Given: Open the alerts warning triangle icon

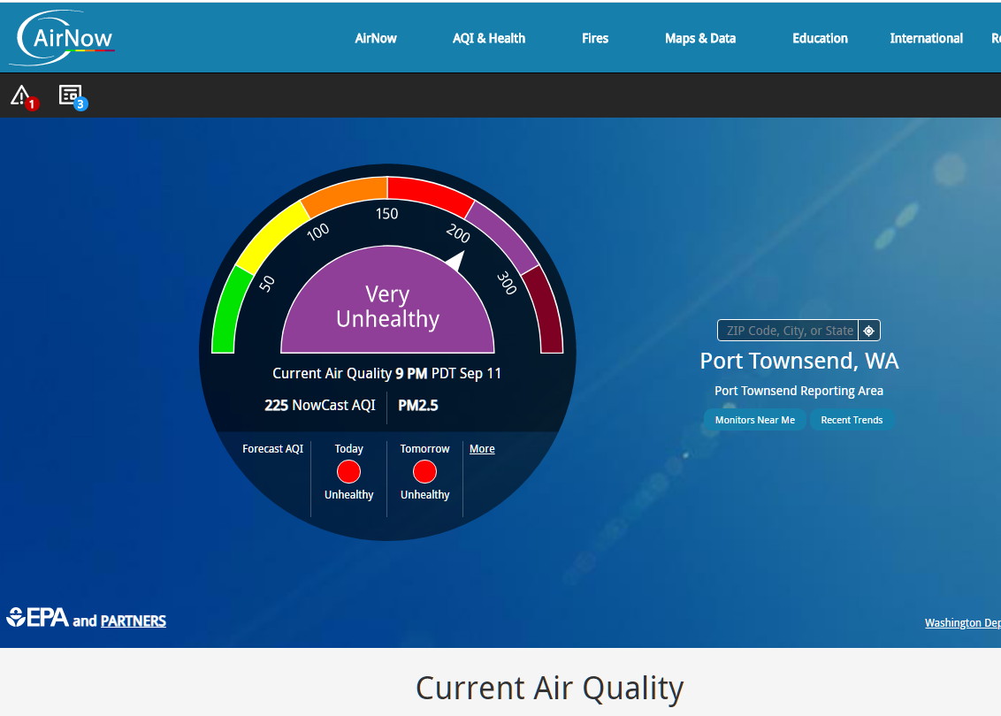Looking at the screenshot, I should point(21,95).
